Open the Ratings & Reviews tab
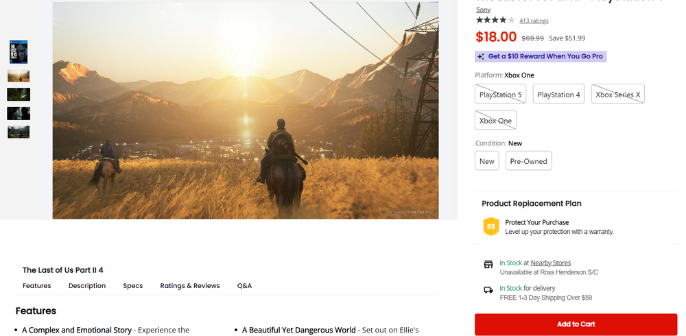Viewport: 686px width, 336px height. click(x=190, y=286)
